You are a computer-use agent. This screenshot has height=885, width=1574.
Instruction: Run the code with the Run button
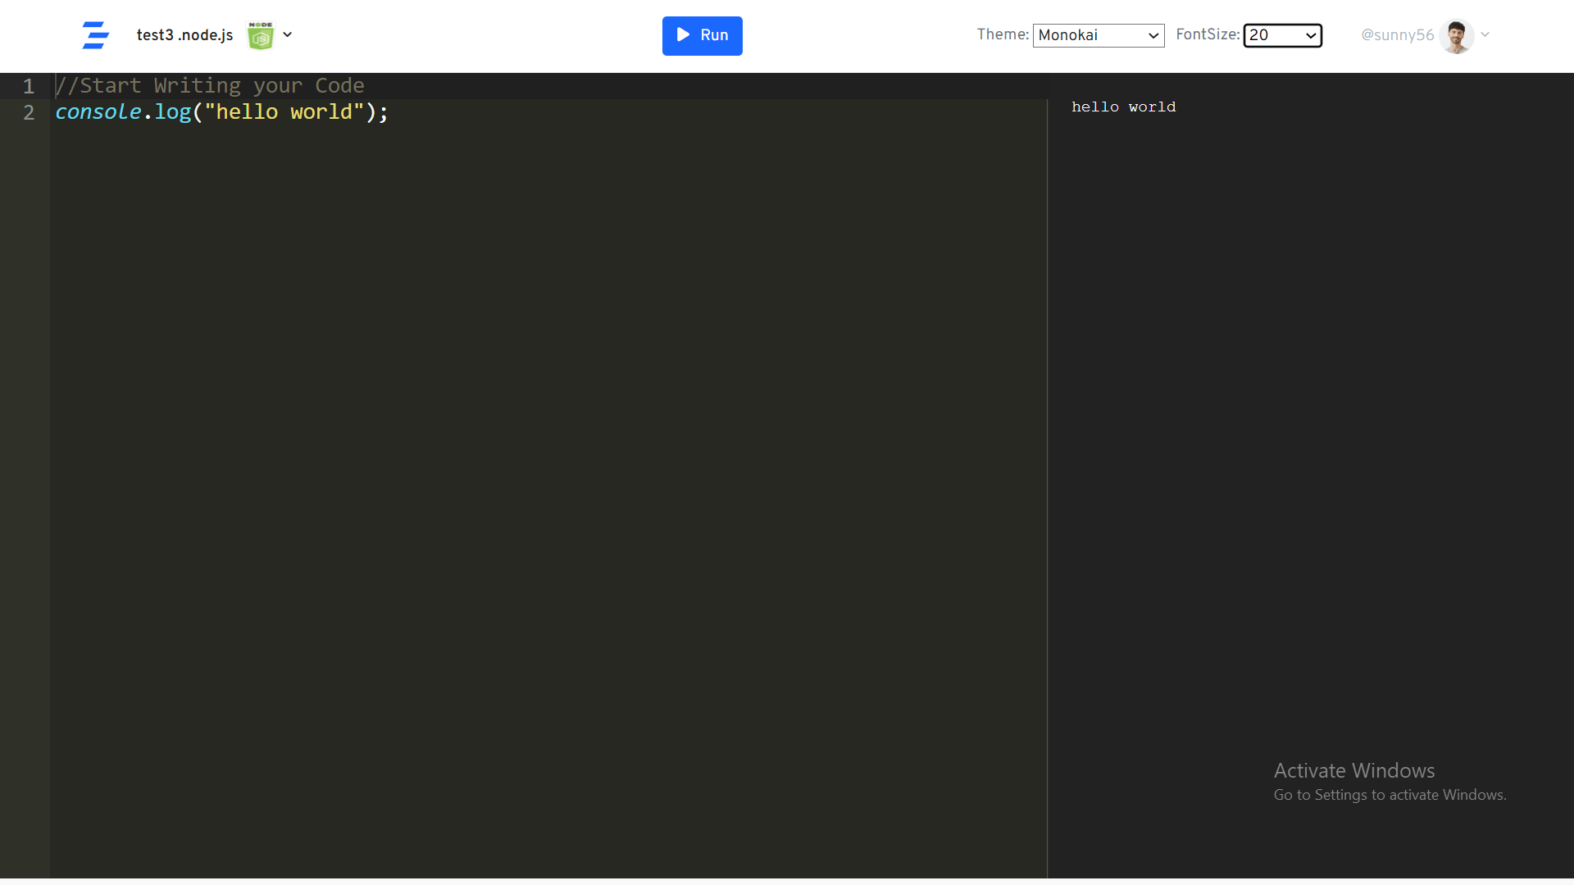(x=703, y=35)
